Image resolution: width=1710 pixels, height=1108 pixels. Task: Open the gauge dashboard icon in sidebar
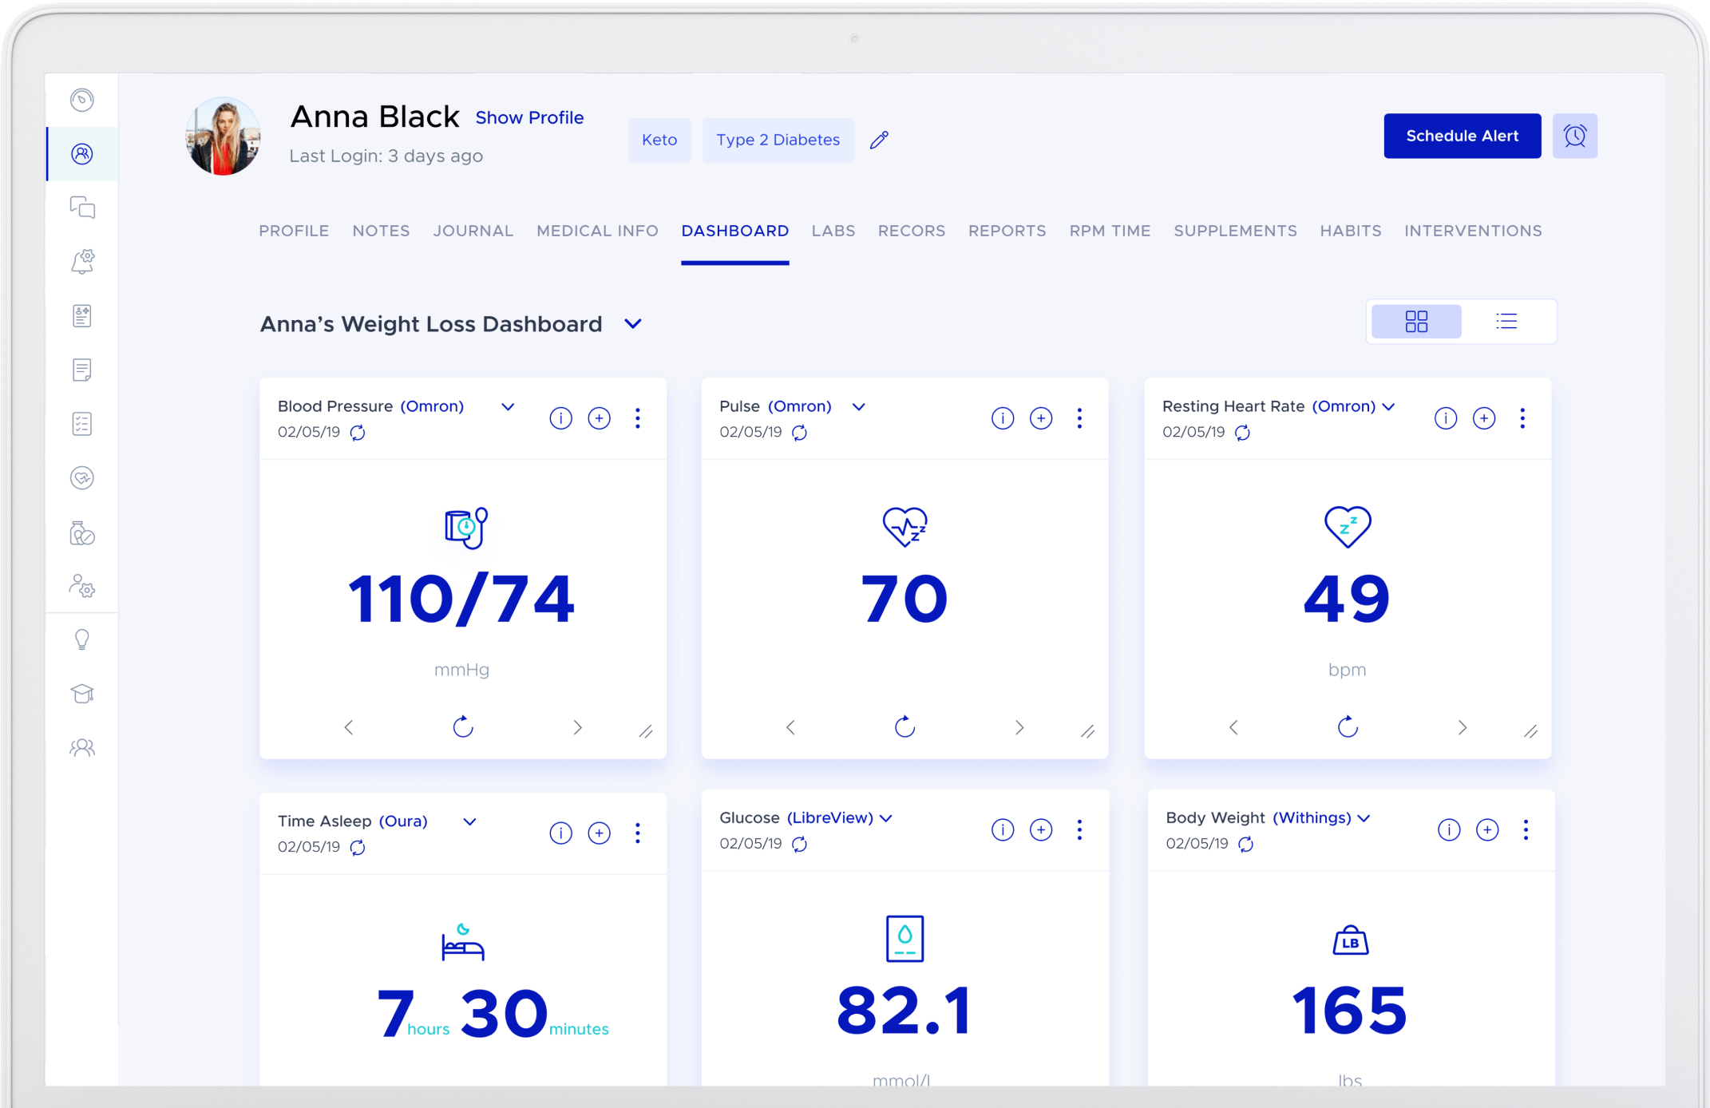82,100
